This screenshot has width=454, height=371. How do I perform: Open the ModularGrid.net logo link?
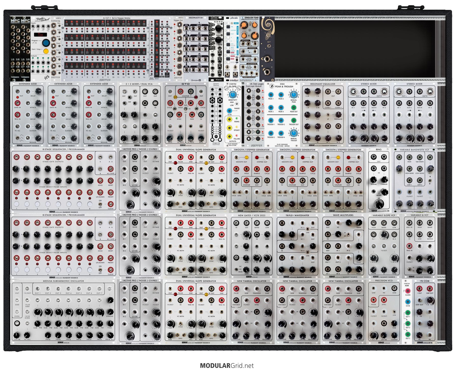(227, 366)
